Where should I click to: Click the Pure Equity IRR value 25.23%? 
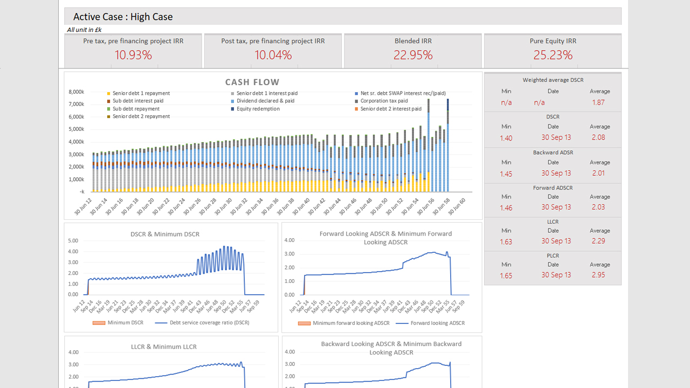tap(553, 55)
